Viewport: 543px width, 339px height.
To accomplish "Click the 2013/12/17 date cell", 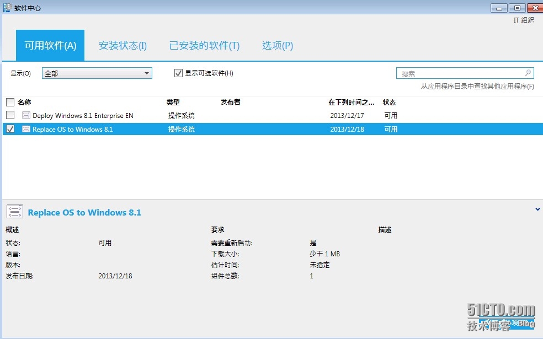I will tap(347, 116).
